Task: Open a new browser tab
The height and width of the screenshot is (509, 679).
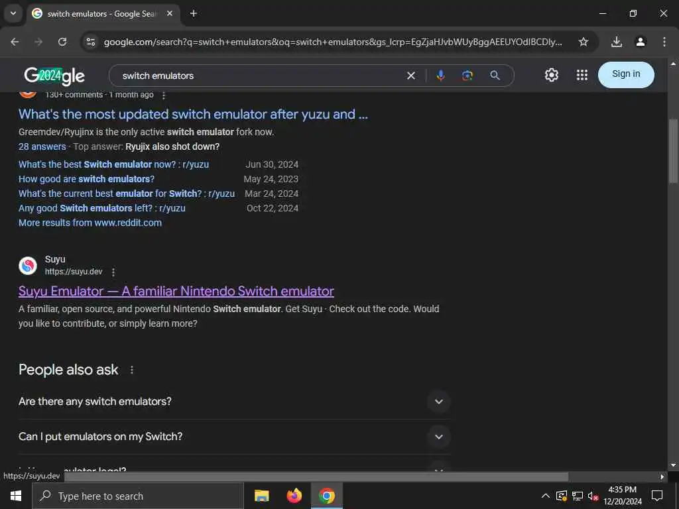Action: pos(194,13)
